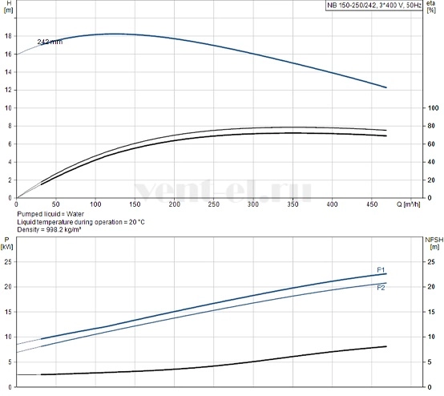Screen dimensions: 444x396
Task: Click the NPSH [m] axis label
Action: [434, 244]
